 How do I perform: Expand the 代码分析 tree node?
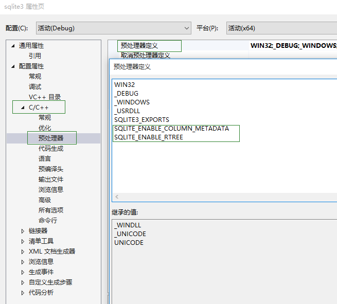click(x=23, y=293)
